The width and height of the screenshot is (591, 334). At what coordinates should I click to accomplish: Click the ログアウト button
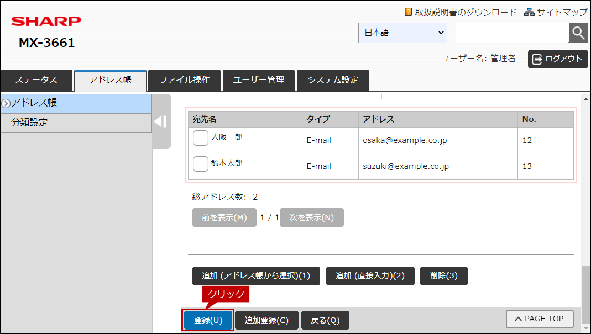click(558, 59)
